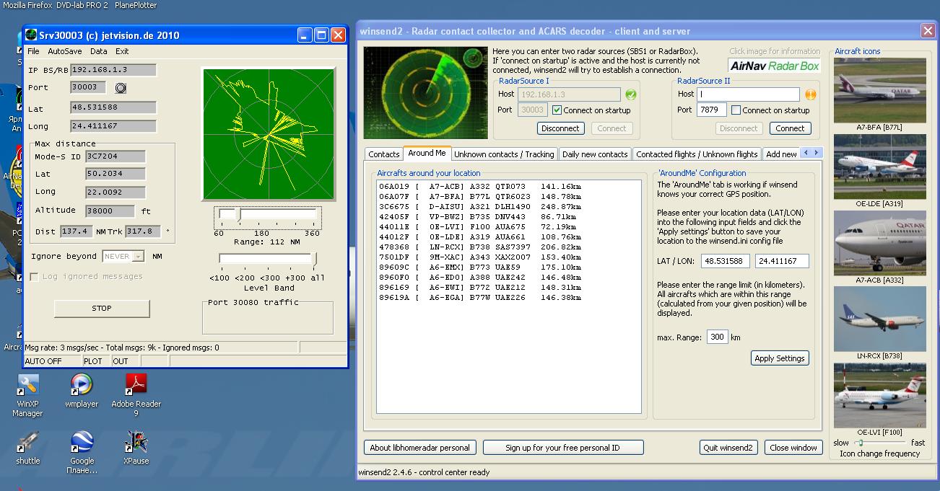
Task: Enable RadarSource II Connect on startup checkbox
Action: 736,110
